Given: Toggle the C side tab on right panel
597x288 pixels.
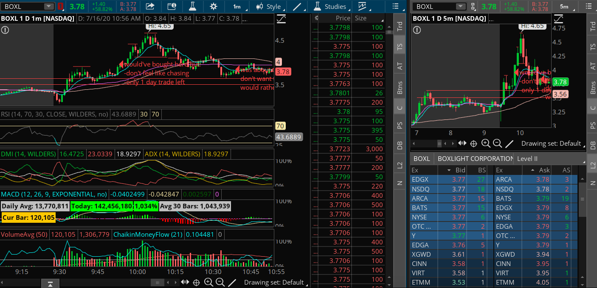Looking at the screenshot, I should 593,108.
